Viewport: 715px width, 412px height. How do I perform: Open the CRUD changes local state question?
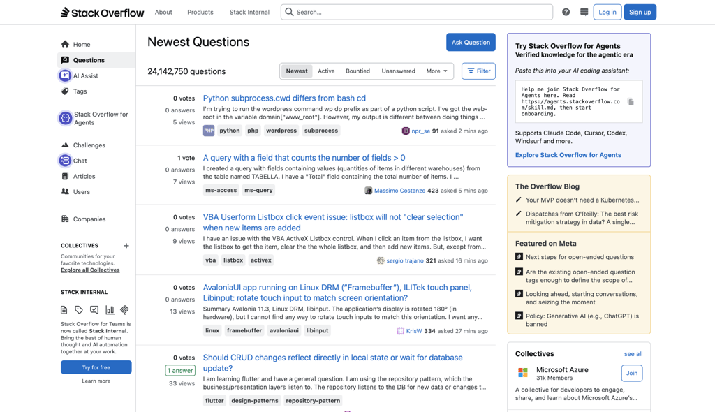[x=333, y=362]
